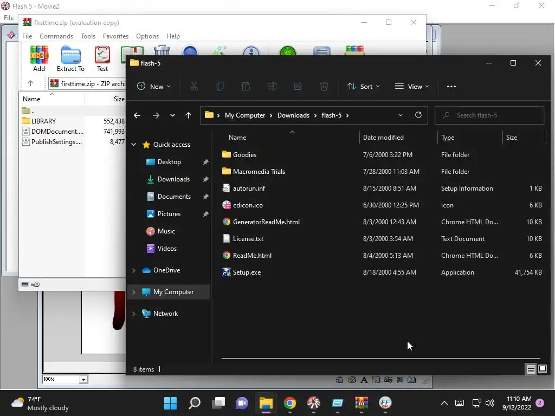Expand the My Computer tree node
Viewport: 555px width, 416px height.
(134, 292)
